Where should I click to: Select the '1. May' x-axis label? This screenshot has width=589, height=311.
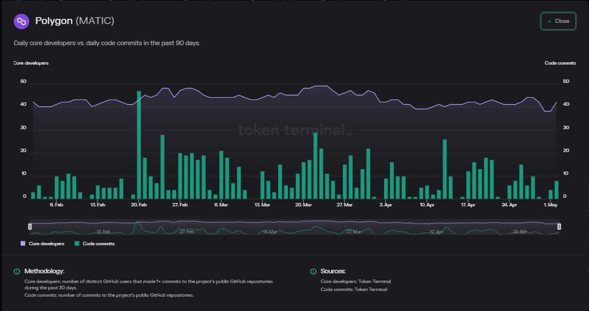pyautogui.click(x=550, y=205)
